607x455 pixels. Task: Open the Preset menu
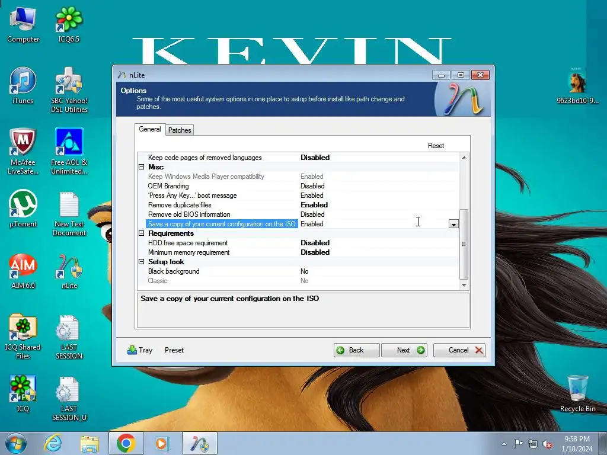tap(174, 350)
